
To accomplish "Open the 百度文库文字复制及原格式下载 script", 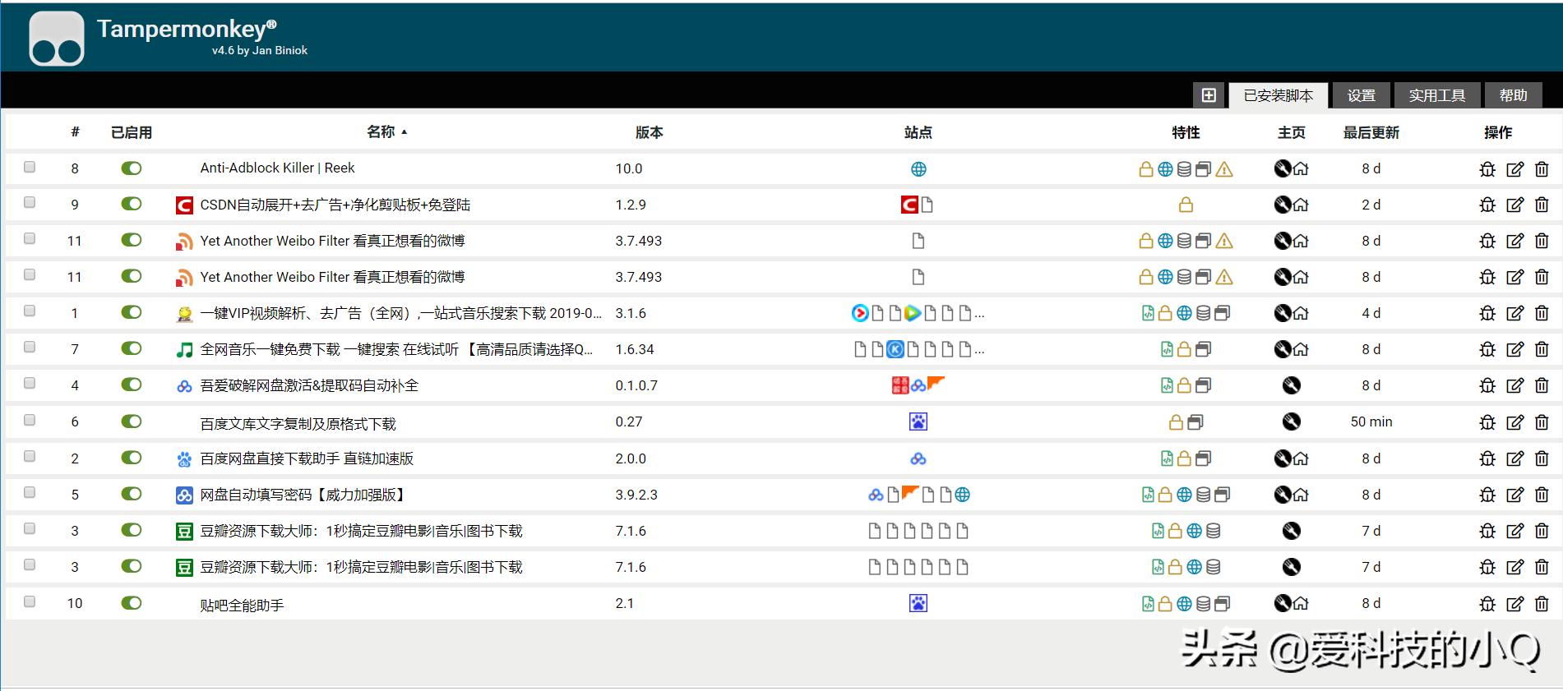I will click(x=298, y=423).
